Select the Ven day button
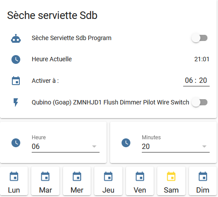218x197 pixels. [140, 181]
